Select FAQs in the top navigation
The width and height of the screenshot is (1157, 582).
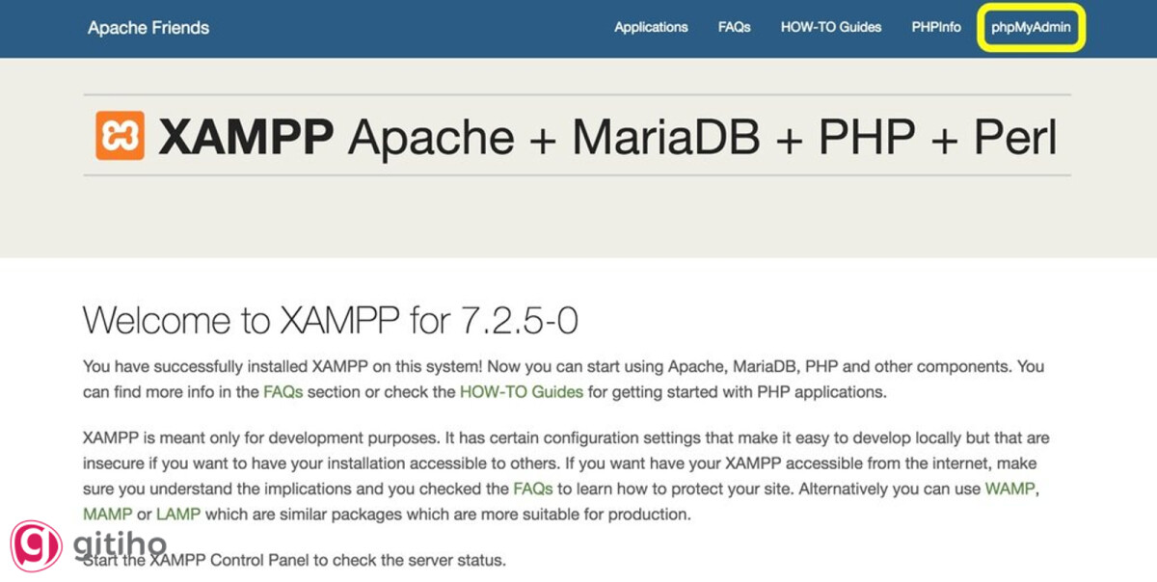point(734,27)
